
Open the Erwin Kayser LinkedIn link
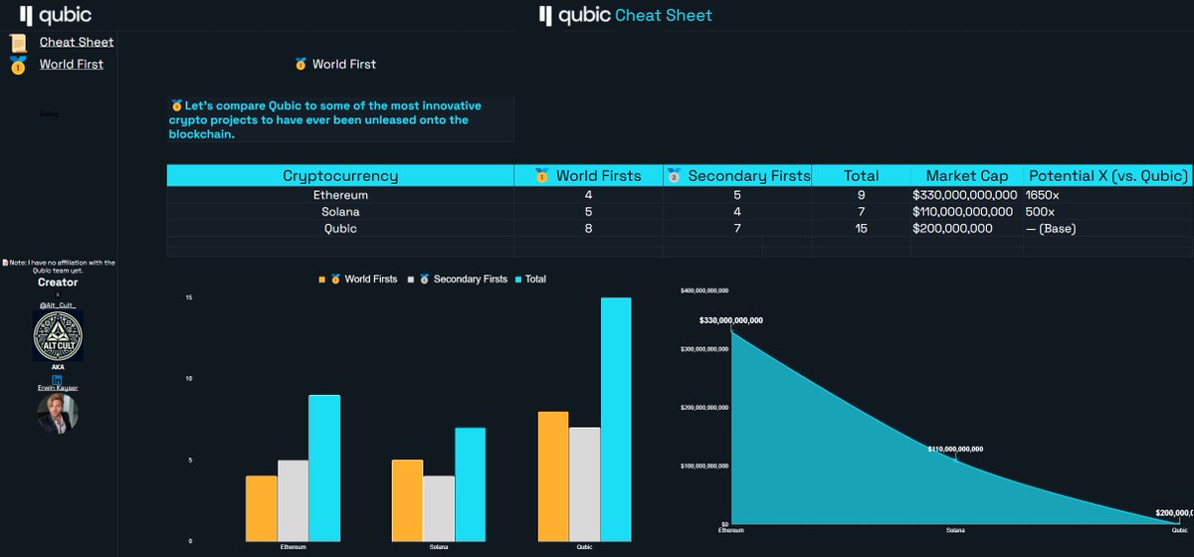coord(58,388)
